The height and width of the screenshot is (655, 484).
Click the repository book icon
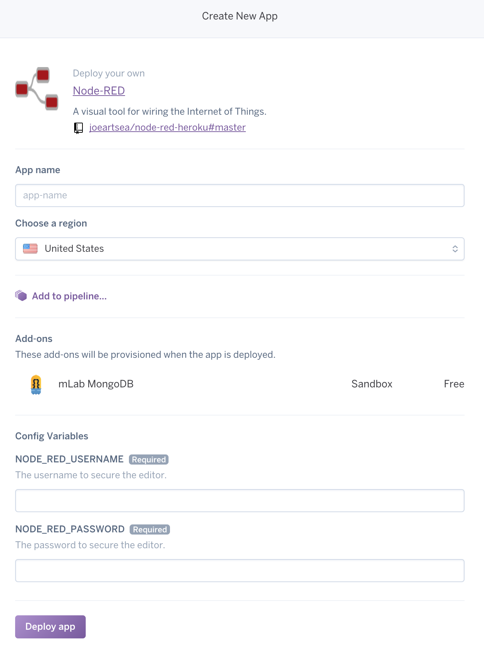click(x=78, y=128)
